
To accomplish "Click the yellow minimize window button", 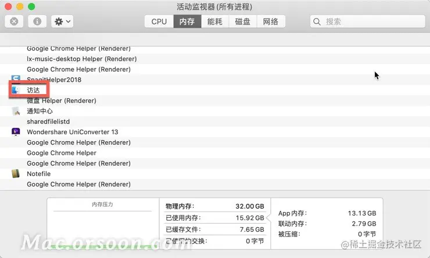I will pos(20,6).
